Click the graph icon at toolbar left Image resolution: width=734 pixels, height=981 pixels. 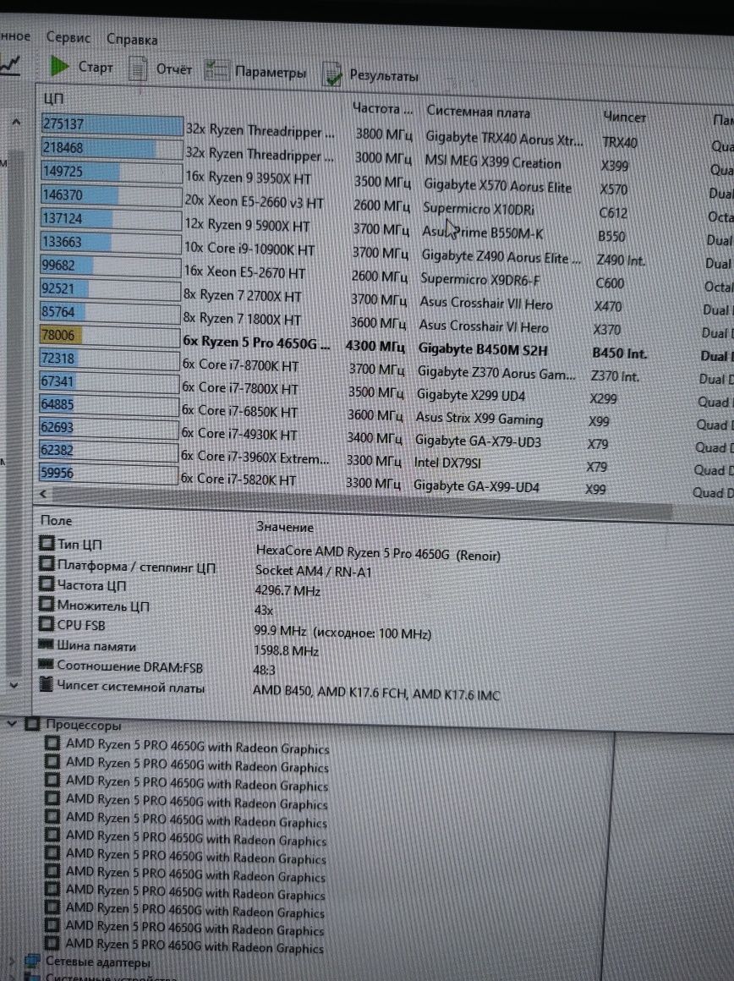click(x=10, y=63)
